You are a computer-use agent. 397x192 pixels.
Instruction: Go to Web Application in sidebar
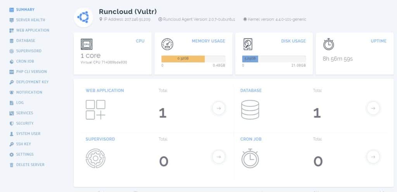coord(33,30)
